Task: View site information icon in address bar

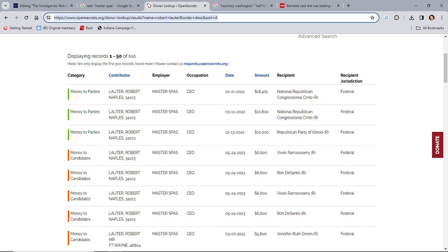Action: tap(49, 18)
